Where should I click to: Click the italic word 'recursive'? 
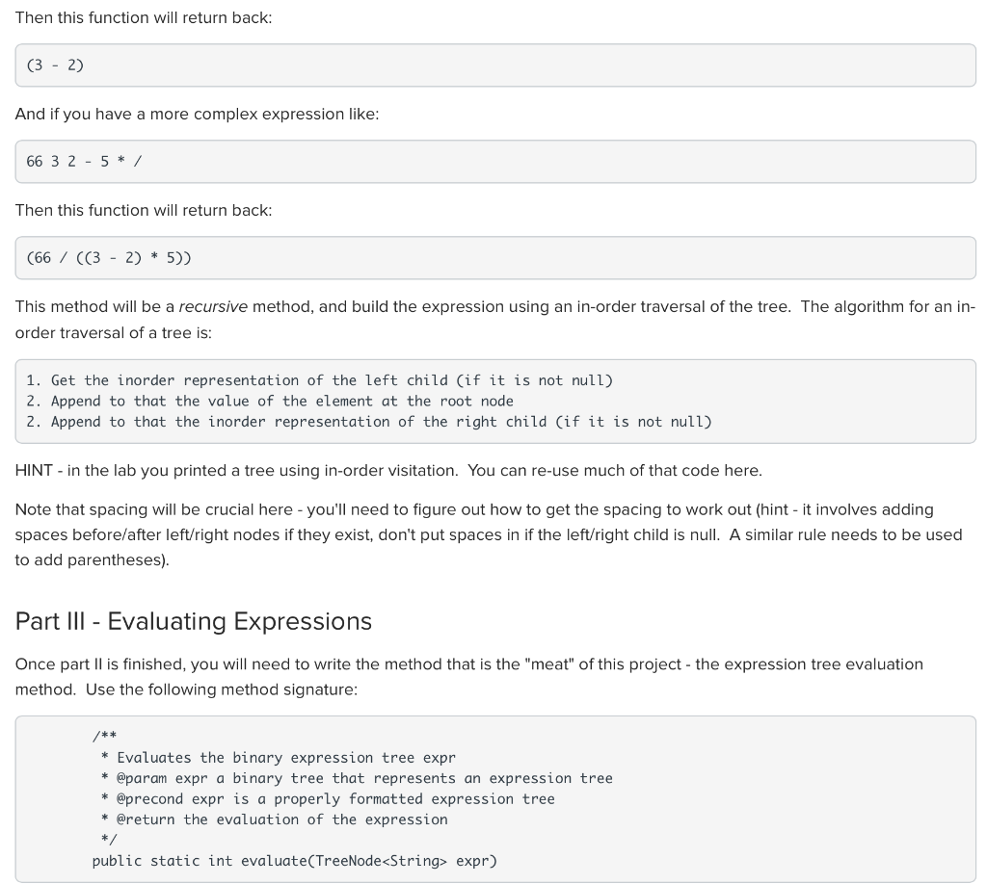(213, 307)
